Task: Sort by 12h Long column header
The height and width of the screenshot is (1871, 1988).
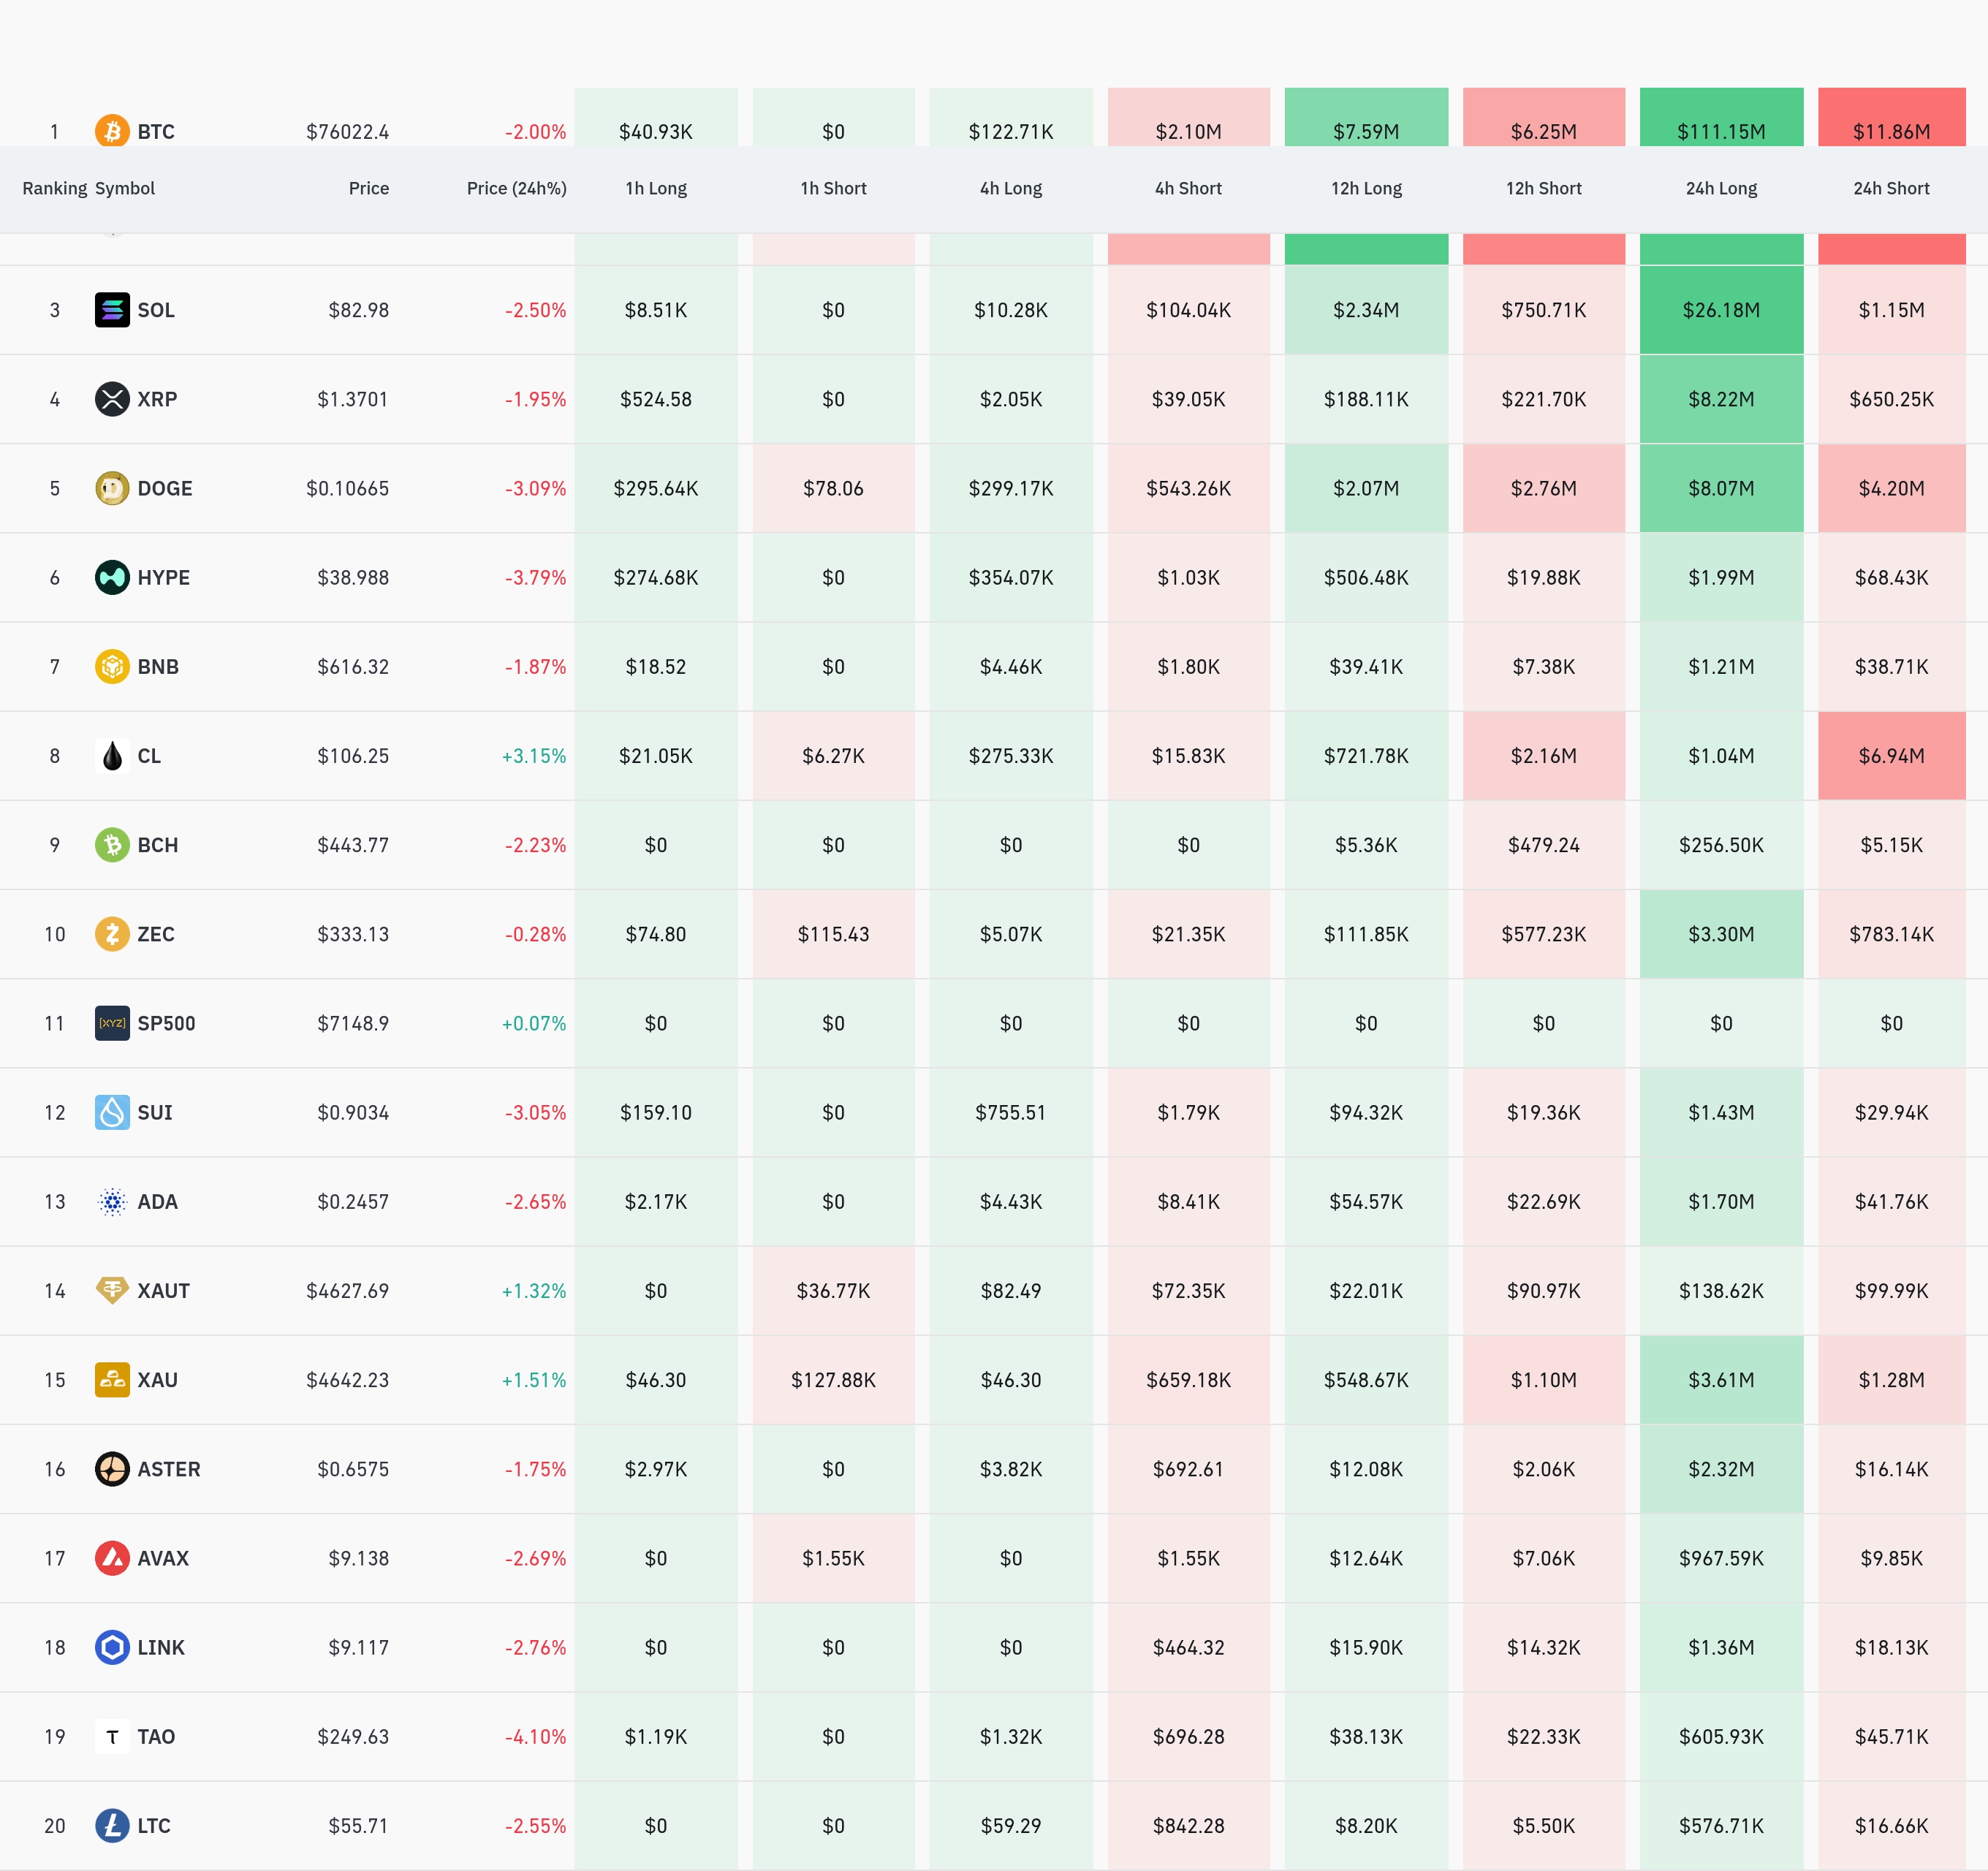Action: pyautogui.click(x=1365, y=188)
